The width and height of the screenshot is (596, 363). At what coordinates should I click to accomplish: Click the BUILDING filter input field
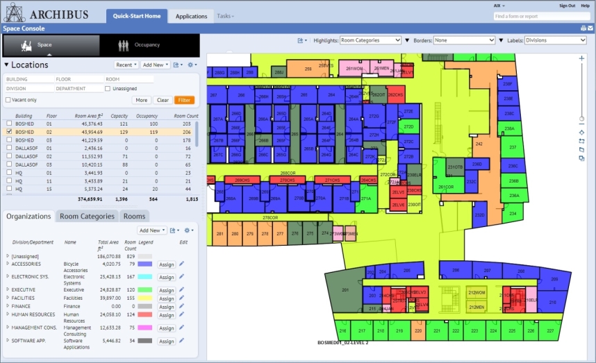pos(29,79)
